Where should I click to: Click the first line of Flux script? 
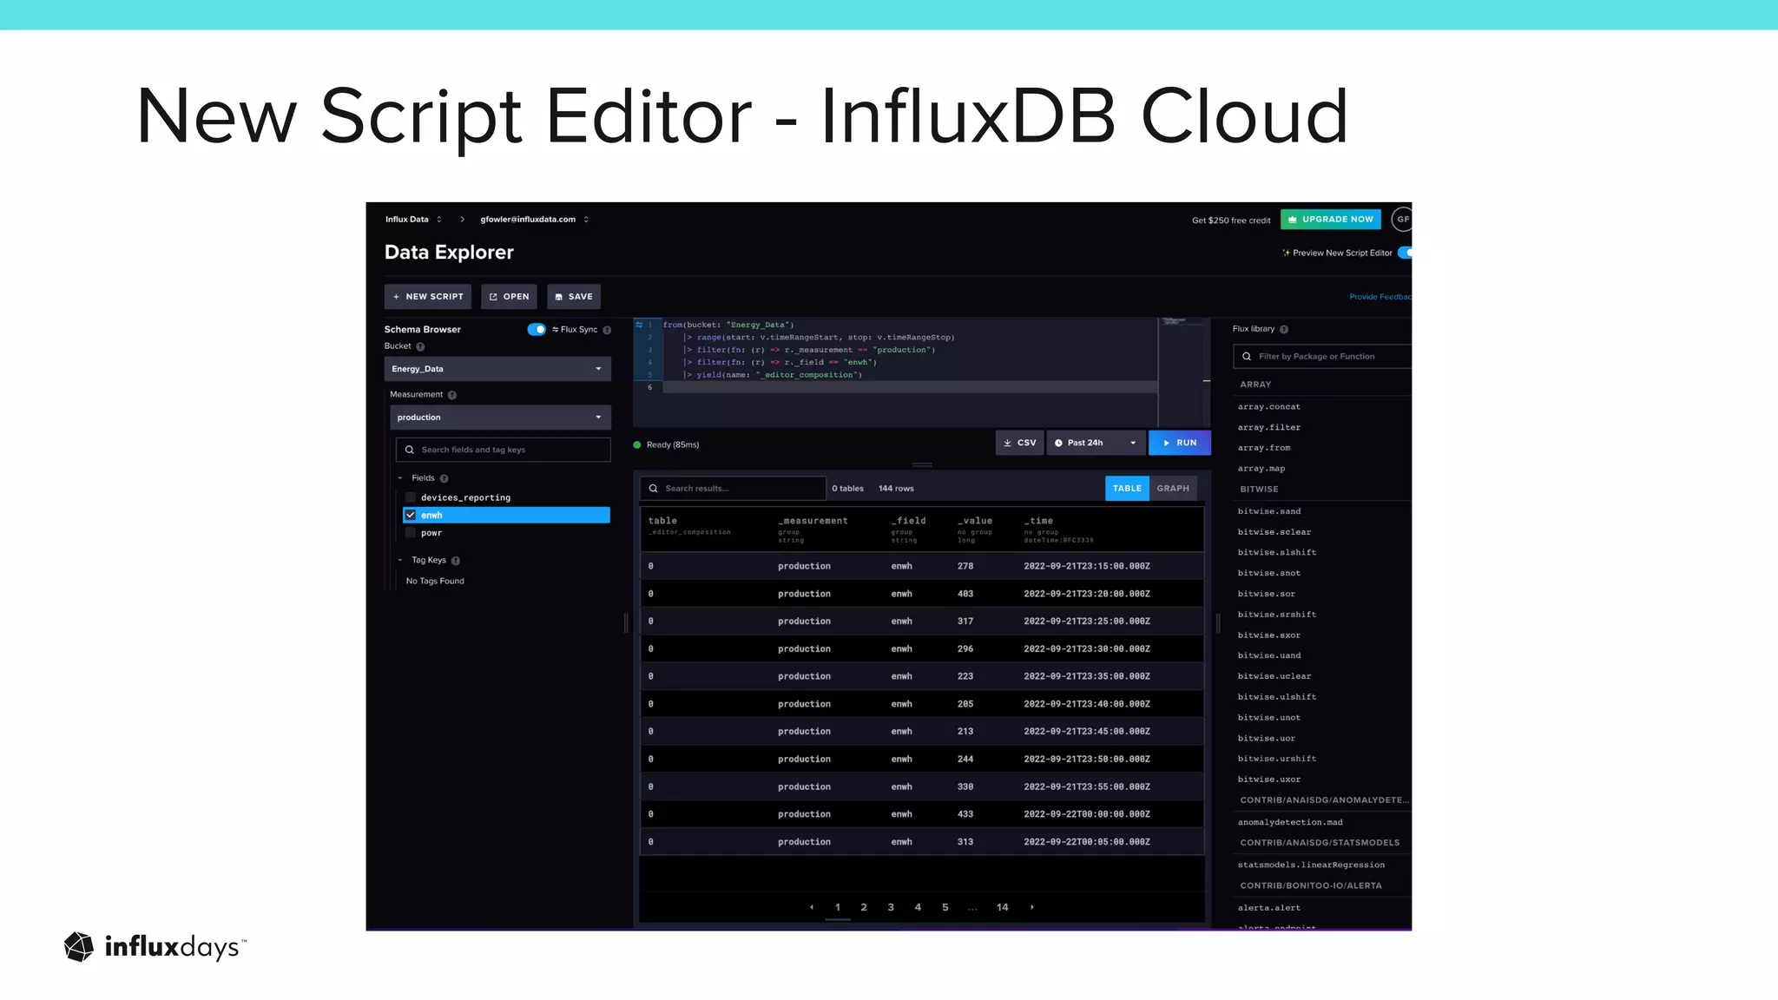coord(728,325)
